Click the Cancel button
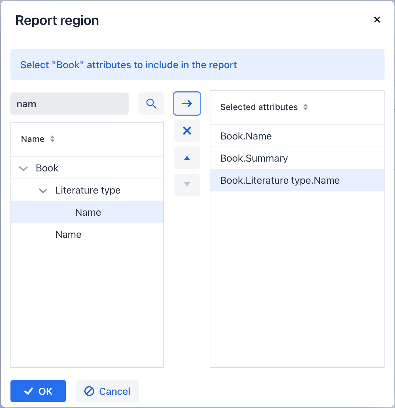The height and width of the screenshot is (408, 395). 107,391
